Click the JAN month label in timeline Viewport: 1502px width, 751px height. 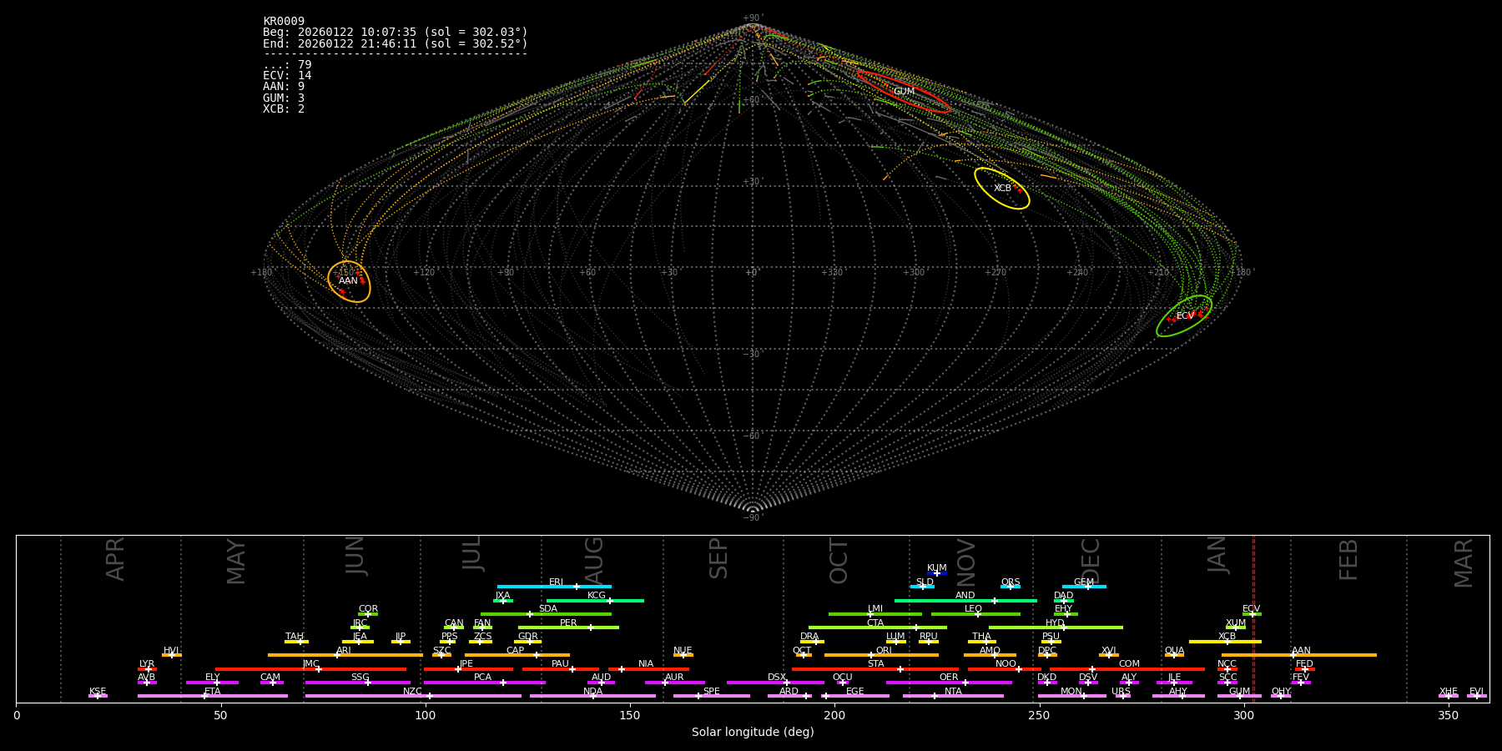point(1217,555)
